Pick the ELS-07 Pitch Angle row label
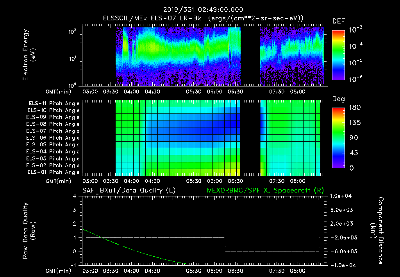The width and height of the screenshot is (400, 277). point(53,131)
